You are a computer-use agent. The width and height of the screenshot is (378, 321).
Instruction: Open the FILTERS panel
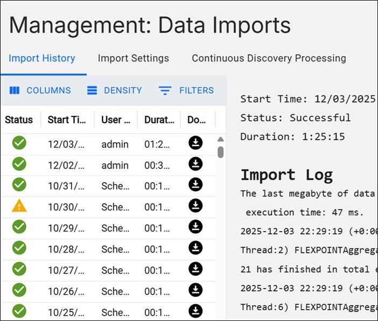point(186,90)
